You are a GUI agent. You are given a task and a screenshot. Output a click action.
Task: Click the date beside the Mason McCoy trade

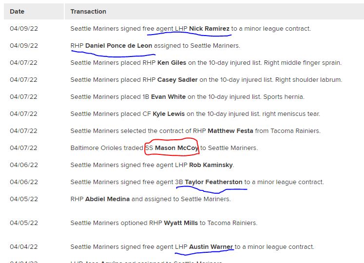click(24, 148)
